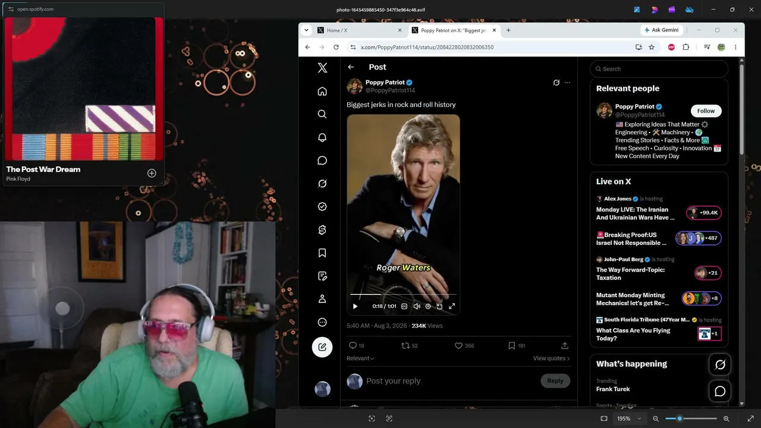Open Articles compose-note icon in sidebar
Screen dimensions: 761x428
coord(322,276)
